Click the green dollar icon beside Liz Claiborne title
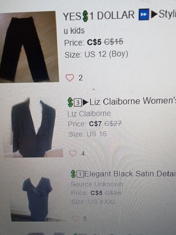Screen dimensions: 176x235 [70, 102]
